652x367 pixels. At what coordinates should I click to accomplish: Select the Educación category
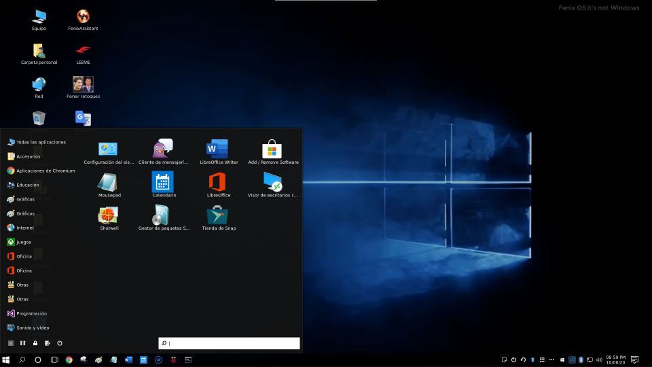coord(23,185)
